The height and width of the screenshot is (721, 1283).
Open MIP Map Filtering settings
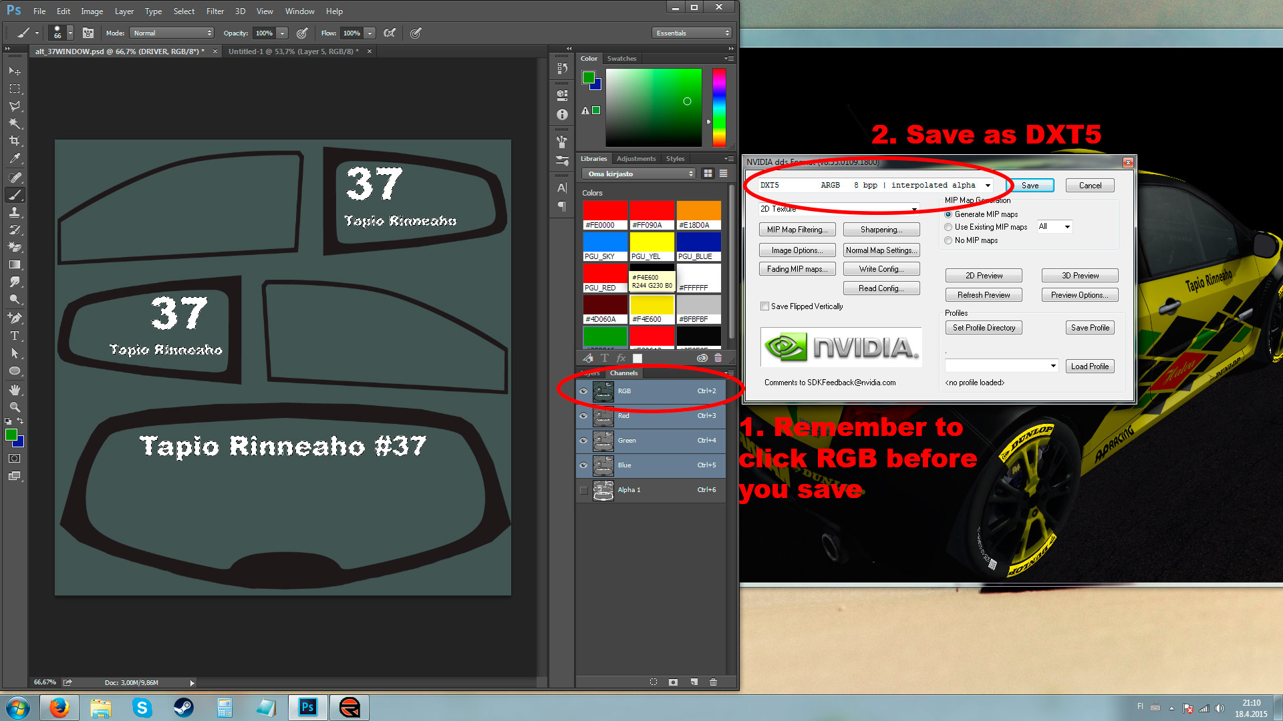coord(797,230)
